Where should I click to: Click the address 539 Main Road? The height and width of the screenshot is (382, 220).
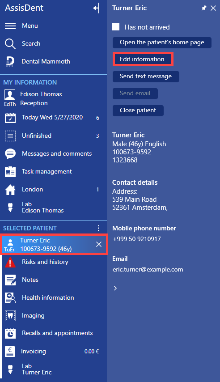(x=135, y=199)
